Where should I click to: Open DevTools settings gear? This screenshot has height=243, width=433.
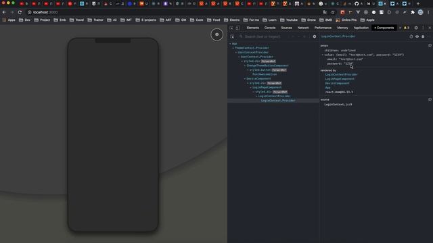[x=416, y=28]
